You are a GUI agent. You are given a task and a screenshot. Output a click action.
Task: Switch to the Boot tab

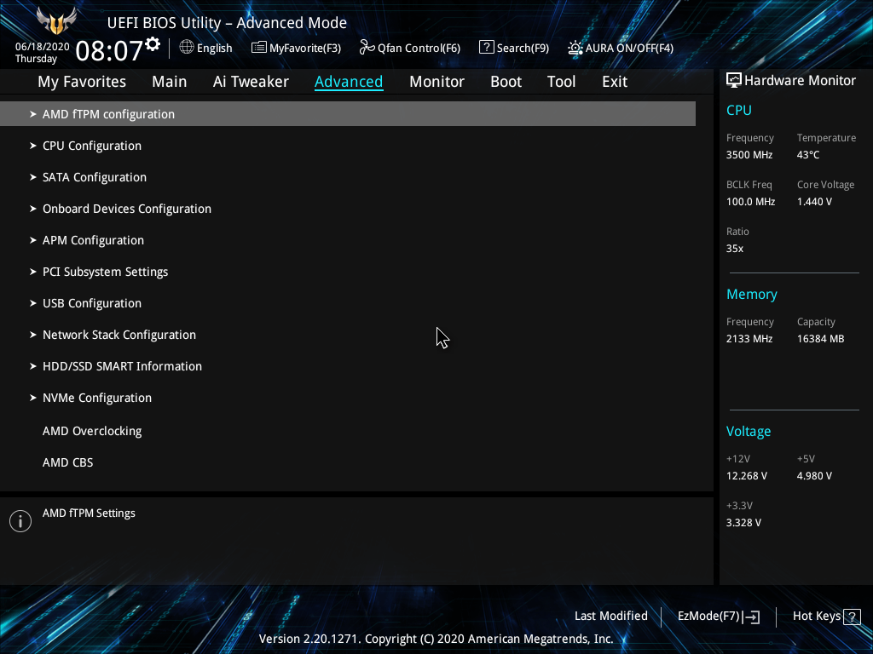506,81
